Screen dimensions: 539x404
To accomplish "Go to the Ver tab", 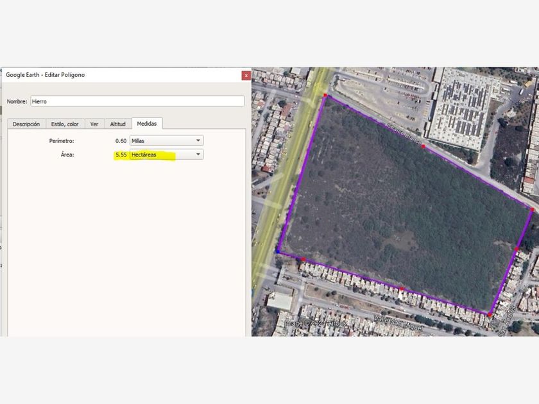I will 94,124.
